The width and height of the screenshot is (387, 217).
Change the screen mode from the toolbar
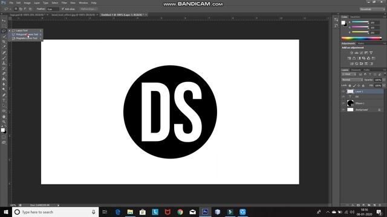(x=4, y=142)
